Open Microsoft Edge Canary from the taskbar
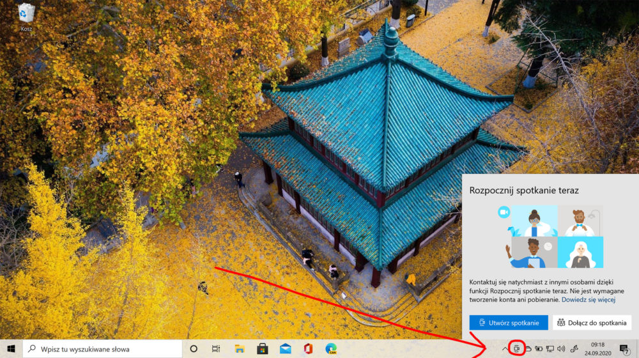The width and height of the screenshot is (639, 358). point(331,348)
